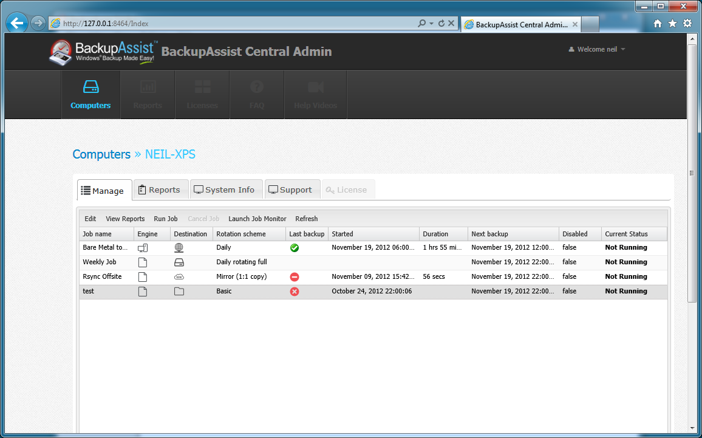
Task: Open the FAQ navigation item
Action: [x=257, y=95]
